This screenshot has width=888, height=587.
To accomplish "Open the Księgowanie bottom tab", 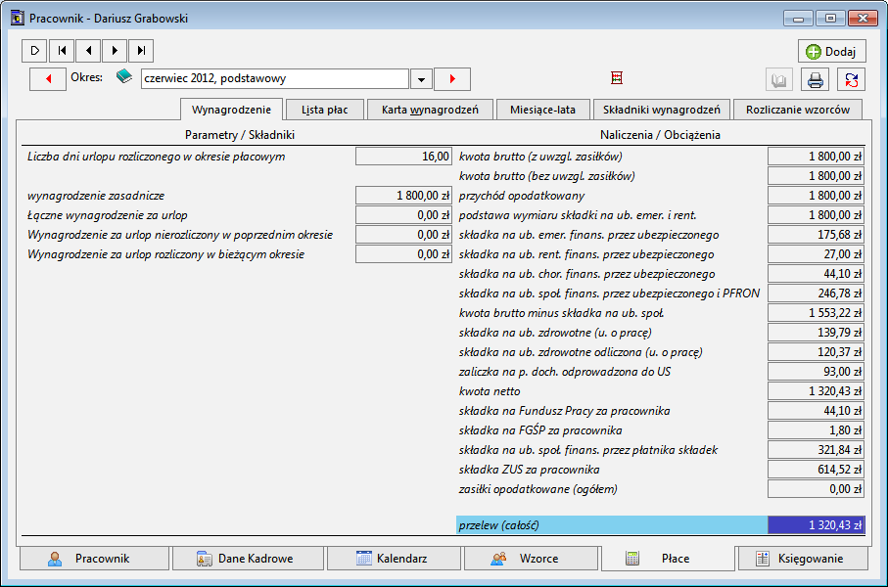I will click(x=803, y=558).
